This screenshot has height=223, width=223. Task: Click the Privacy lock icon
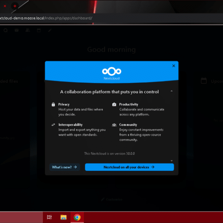[x=53, y=104]
